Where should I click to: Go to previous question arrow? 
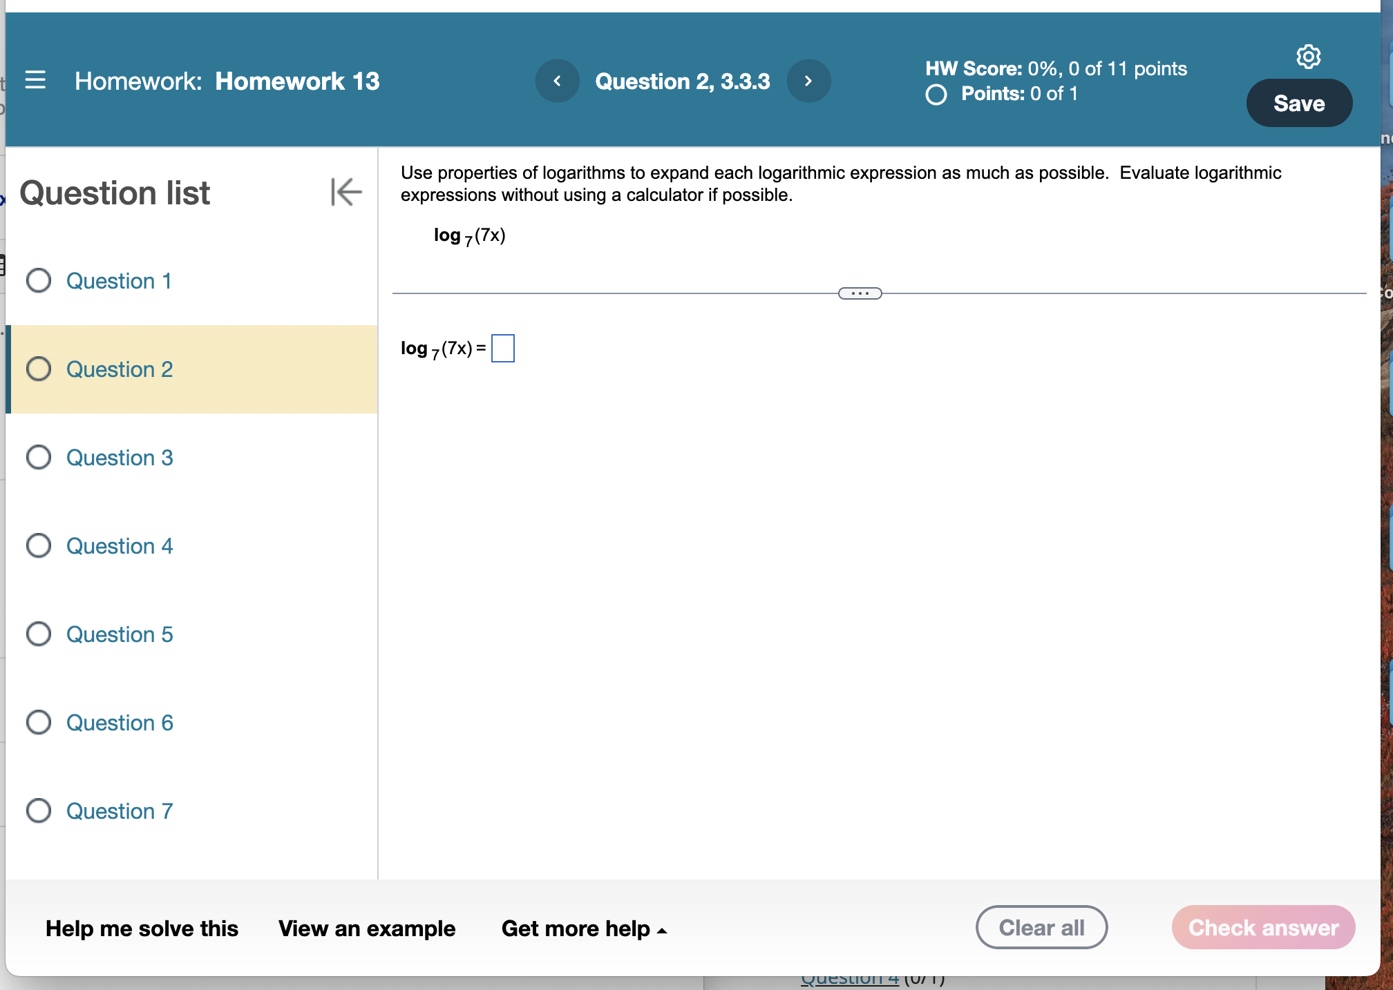[x=557, y=81]
